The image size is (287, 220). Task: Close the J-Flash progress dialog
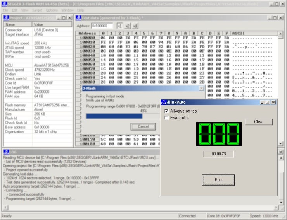point(201,88)
